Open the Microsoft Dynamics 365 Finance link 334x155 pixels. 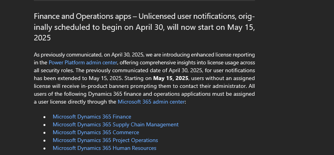point(92,117)
